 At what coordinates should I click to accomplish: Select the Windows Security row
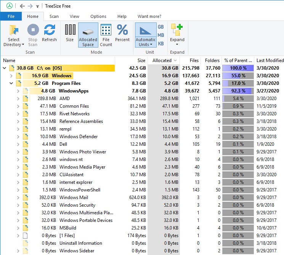[142, 205]
